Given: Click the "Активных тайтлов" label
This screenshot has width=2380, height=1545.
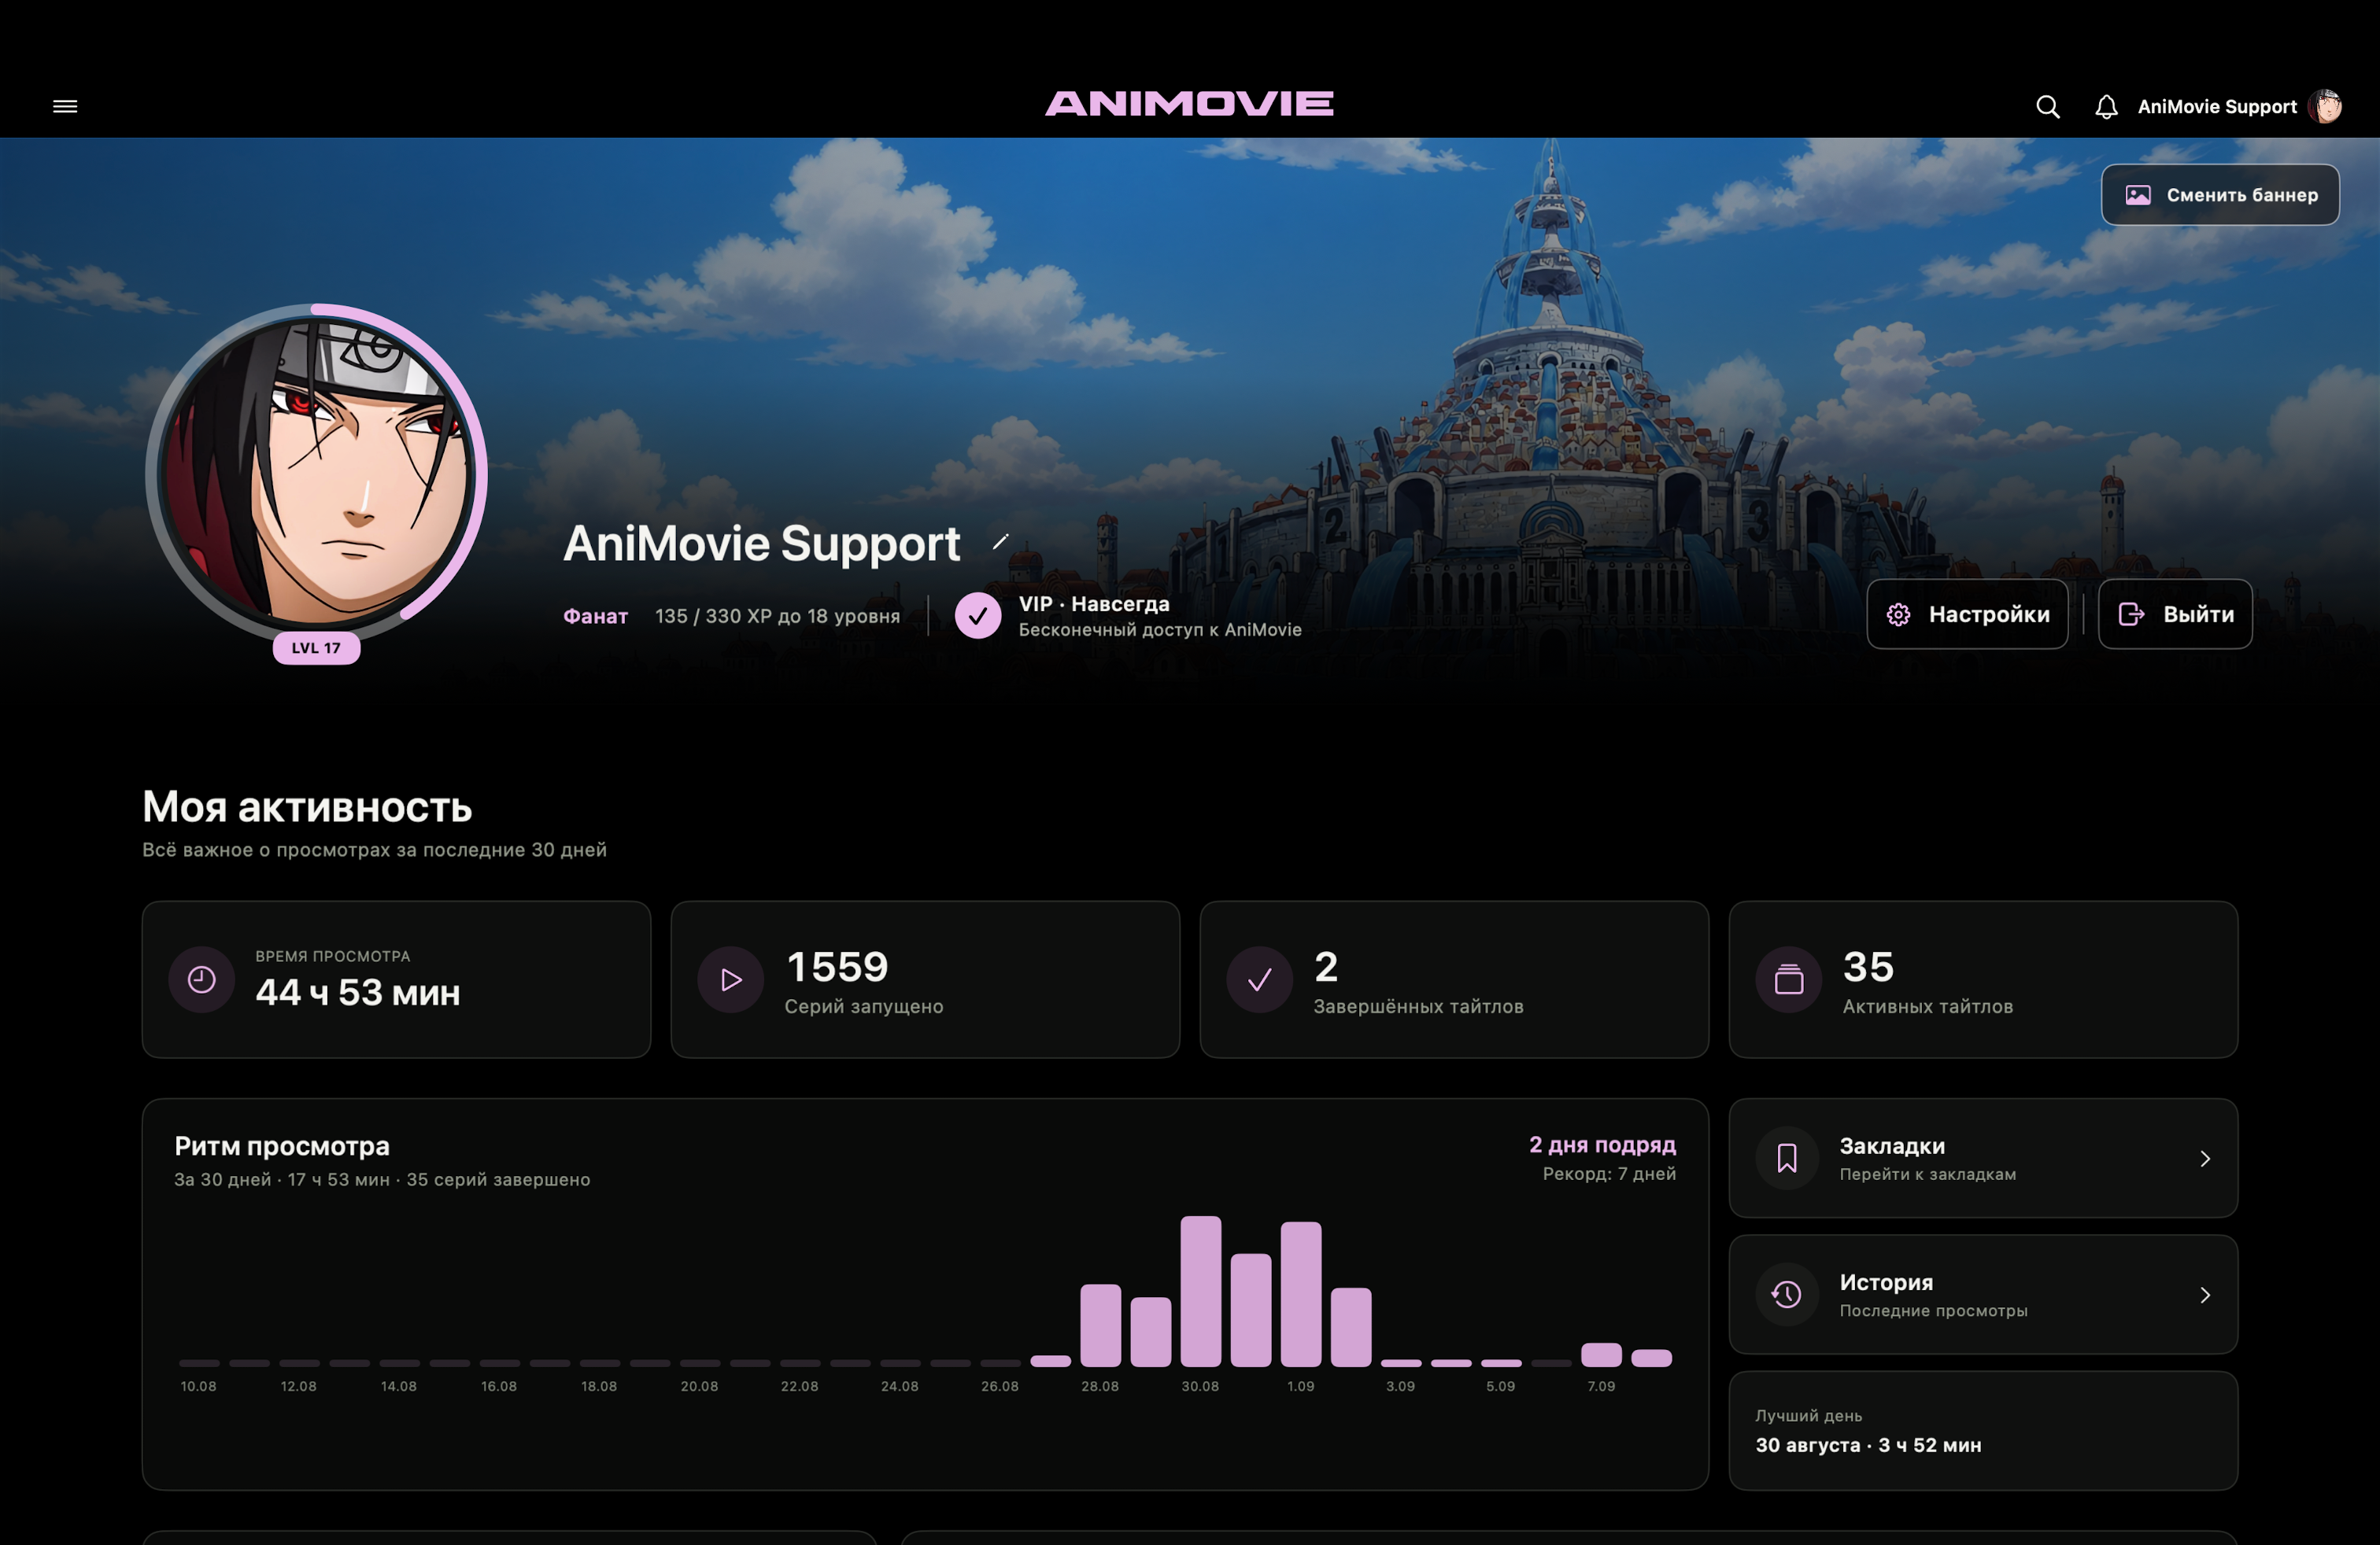Looking at the screenshot, I should (1927, 1006).
